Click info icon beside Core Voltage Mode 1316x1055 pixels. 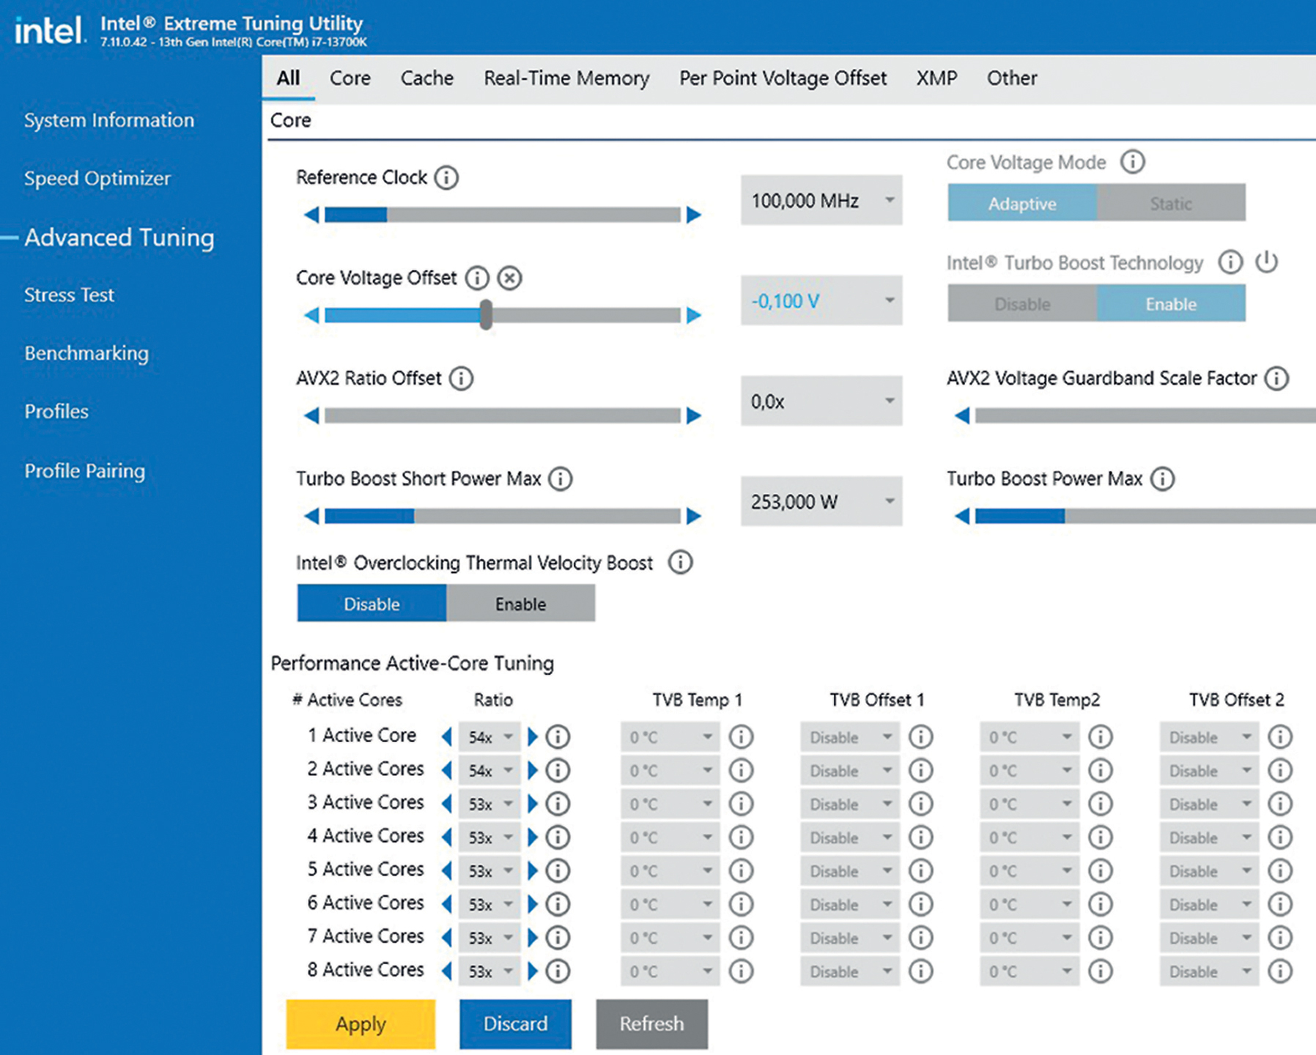click(x=1132, y=162)
